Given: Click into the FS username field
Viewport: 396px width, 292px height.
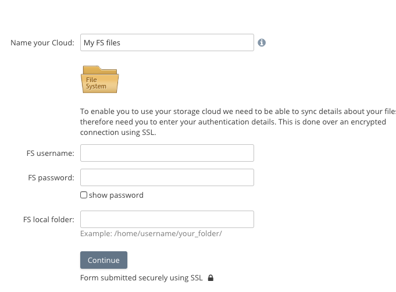Looking at the screenshot, I should click(x=167, y=153).
